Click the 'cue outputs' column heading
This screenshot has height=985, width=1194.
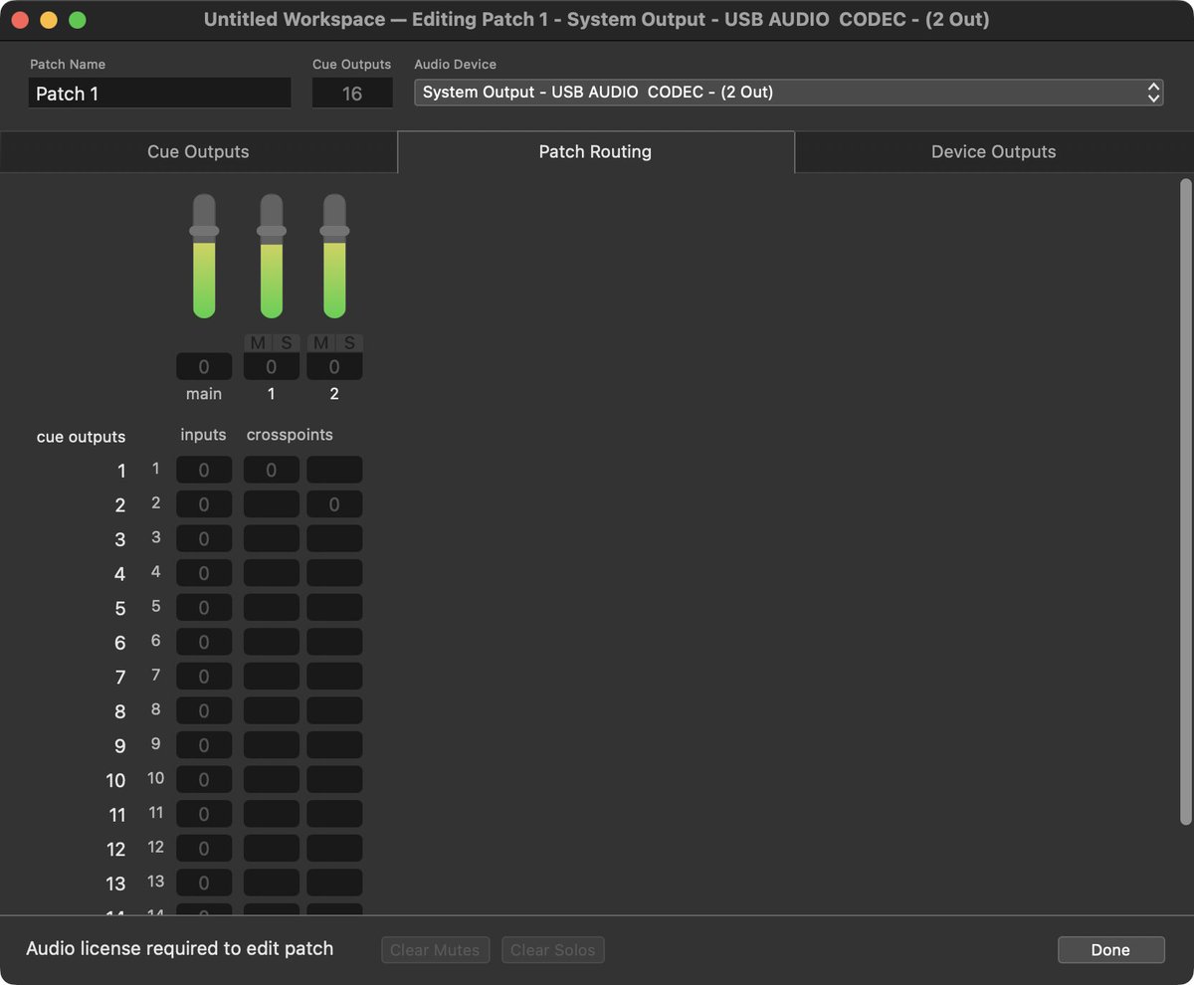(x=81, y=437)
